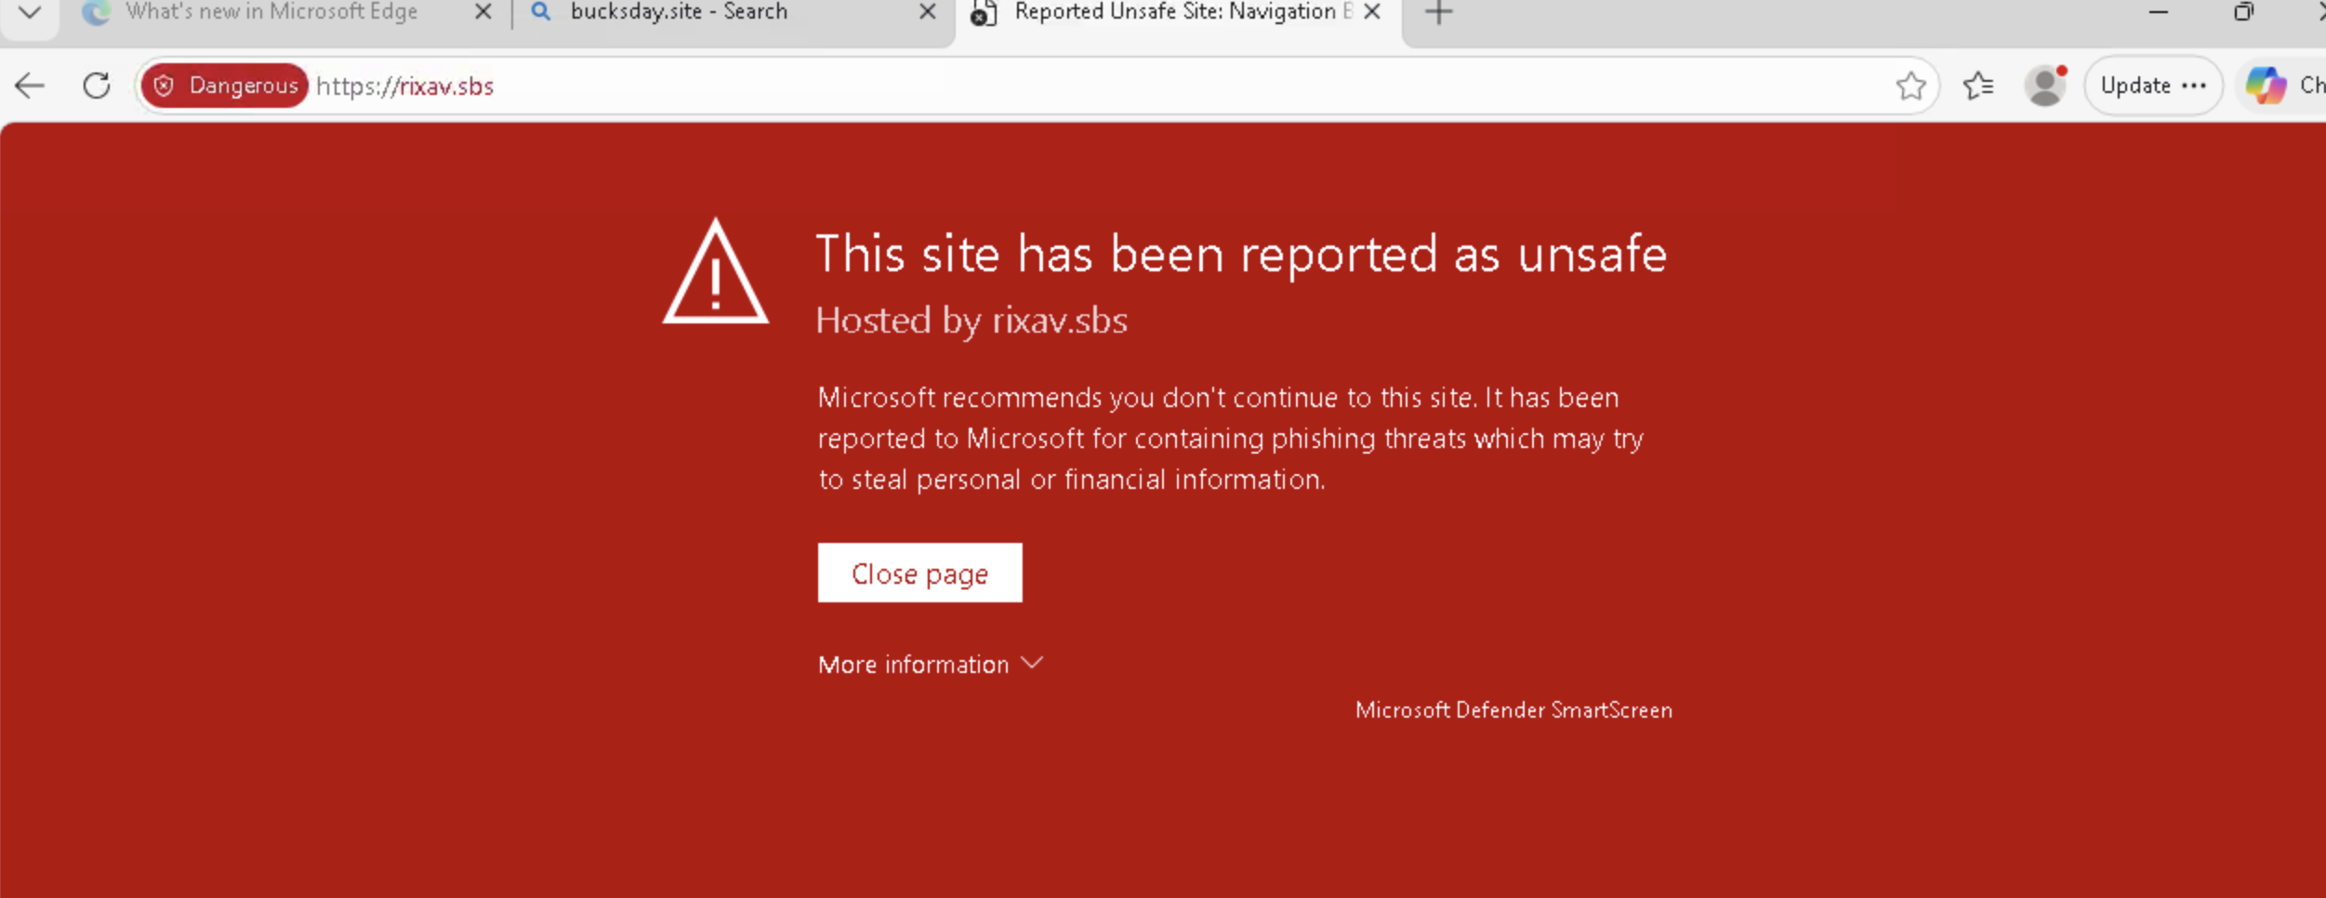Go back using the back arrow
The width and height of the screenshot is (2326, 898).
pyautogui.click(x=30, y=86)
